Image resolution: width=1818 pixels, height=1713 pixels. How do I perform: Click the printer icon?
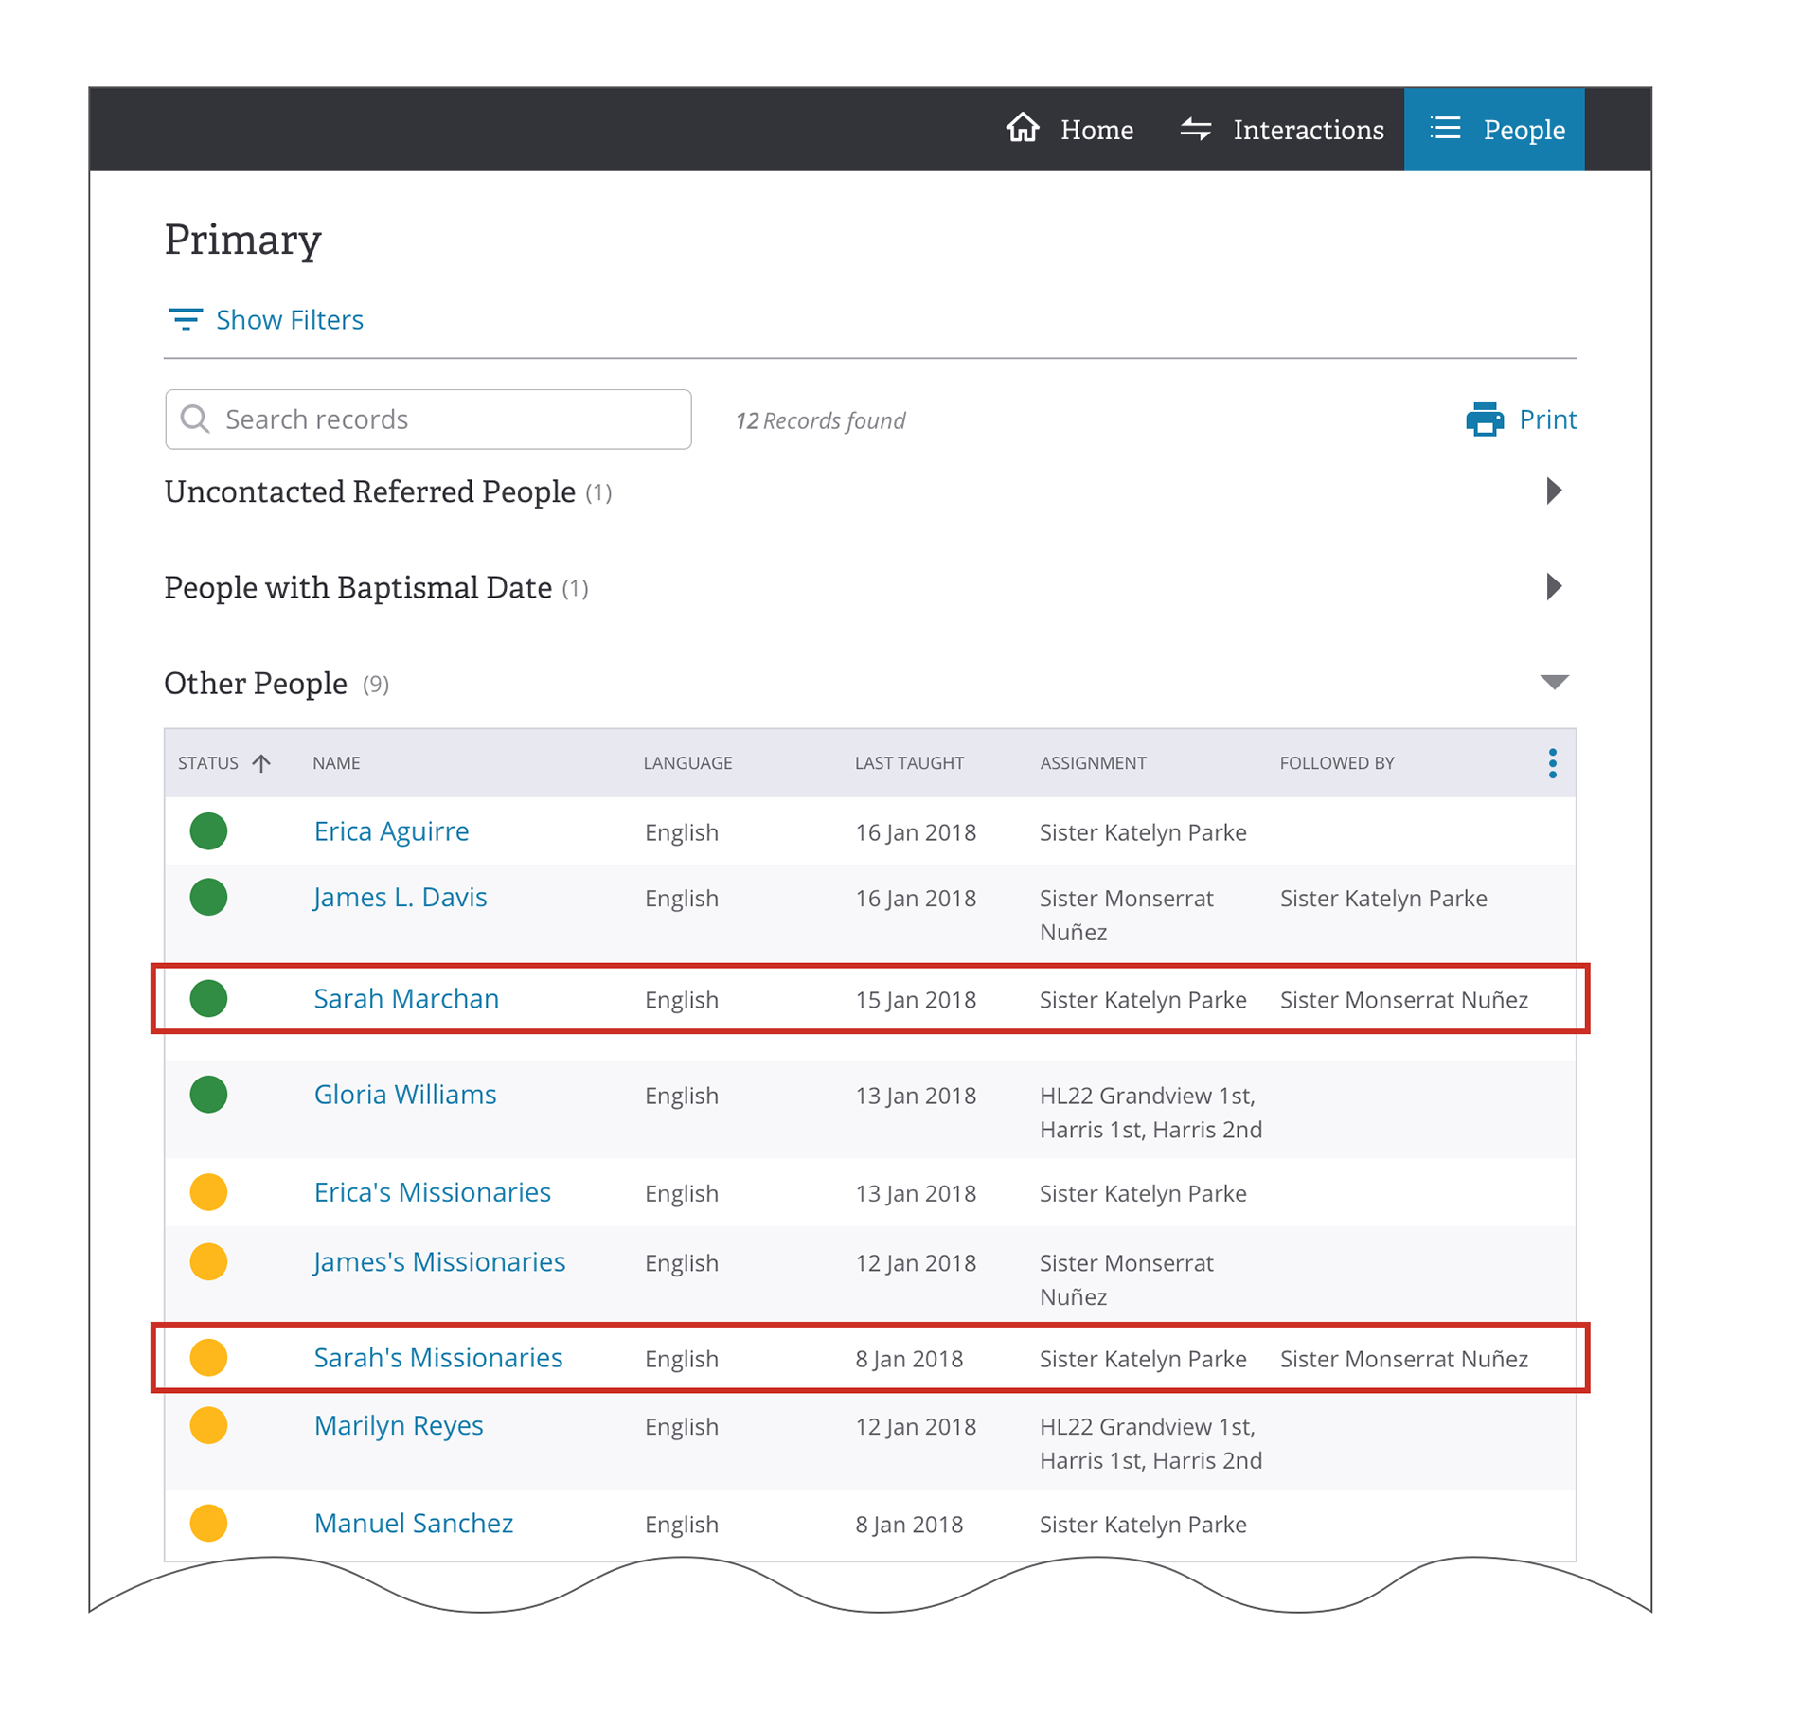(x=1484, y=419)
